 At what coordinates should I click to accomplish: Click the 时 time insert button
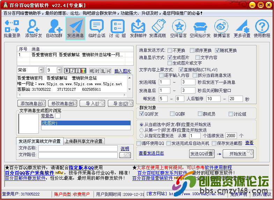(97, 71)
